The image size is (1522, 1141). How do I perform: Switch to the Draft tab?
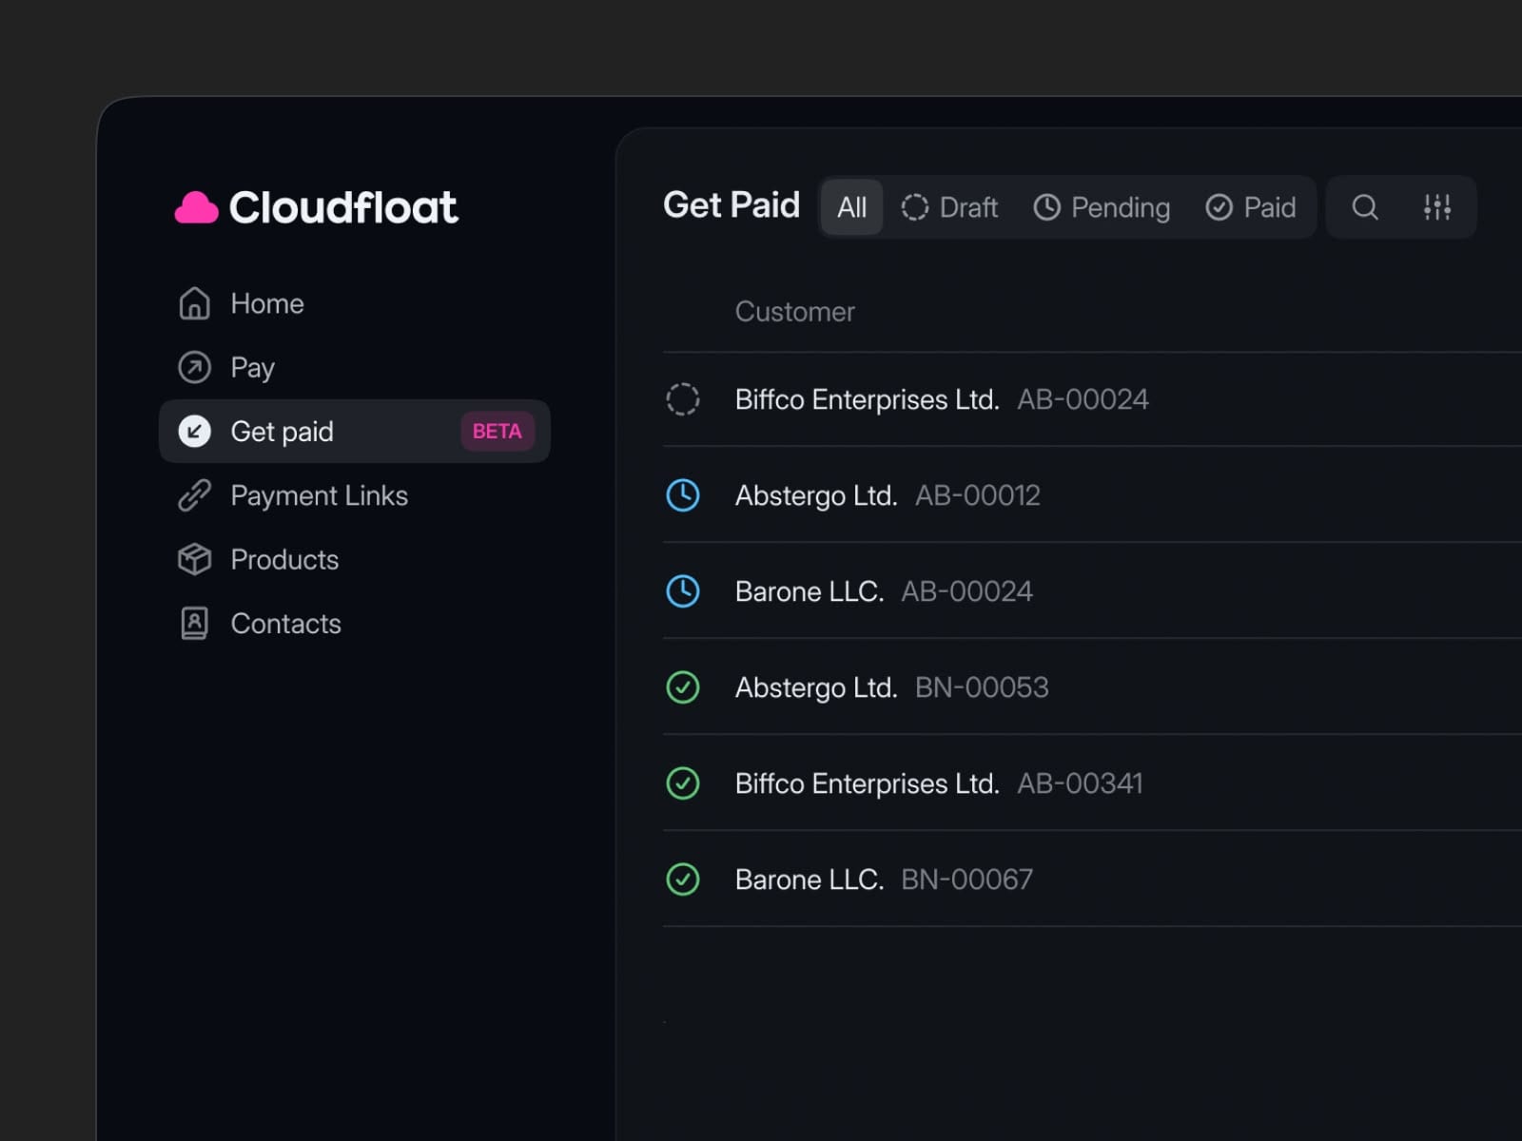pos(949,207)
